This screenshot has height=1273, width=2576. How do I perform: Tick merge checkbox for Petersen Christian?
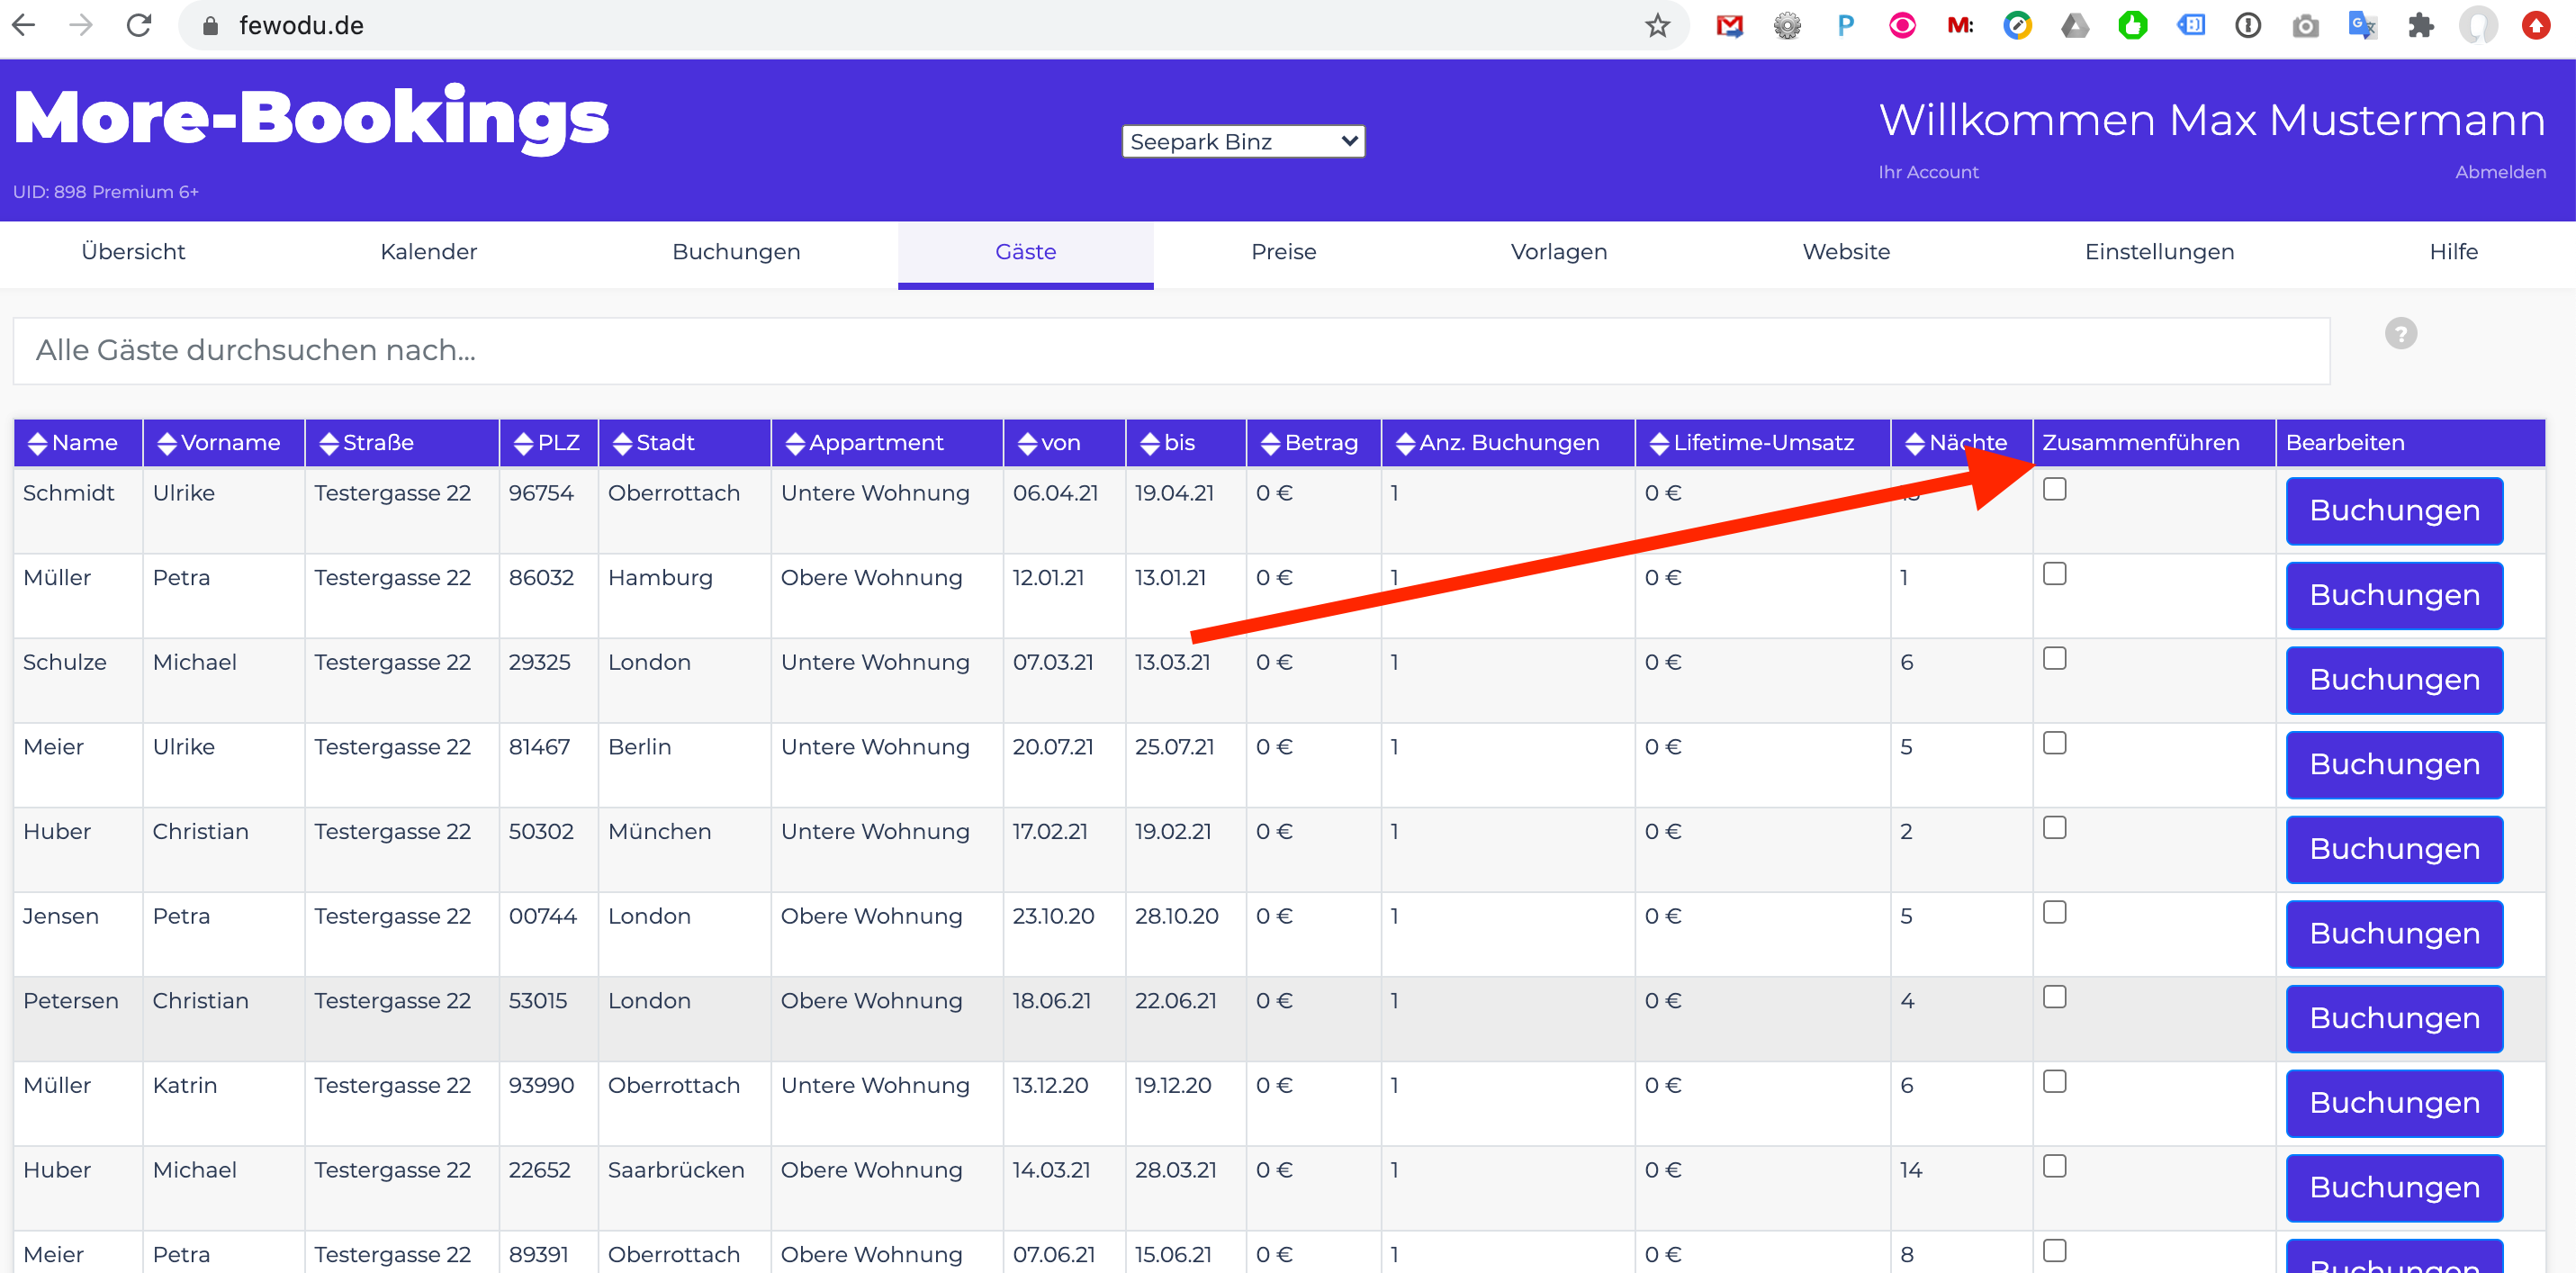coord(2054,997)
